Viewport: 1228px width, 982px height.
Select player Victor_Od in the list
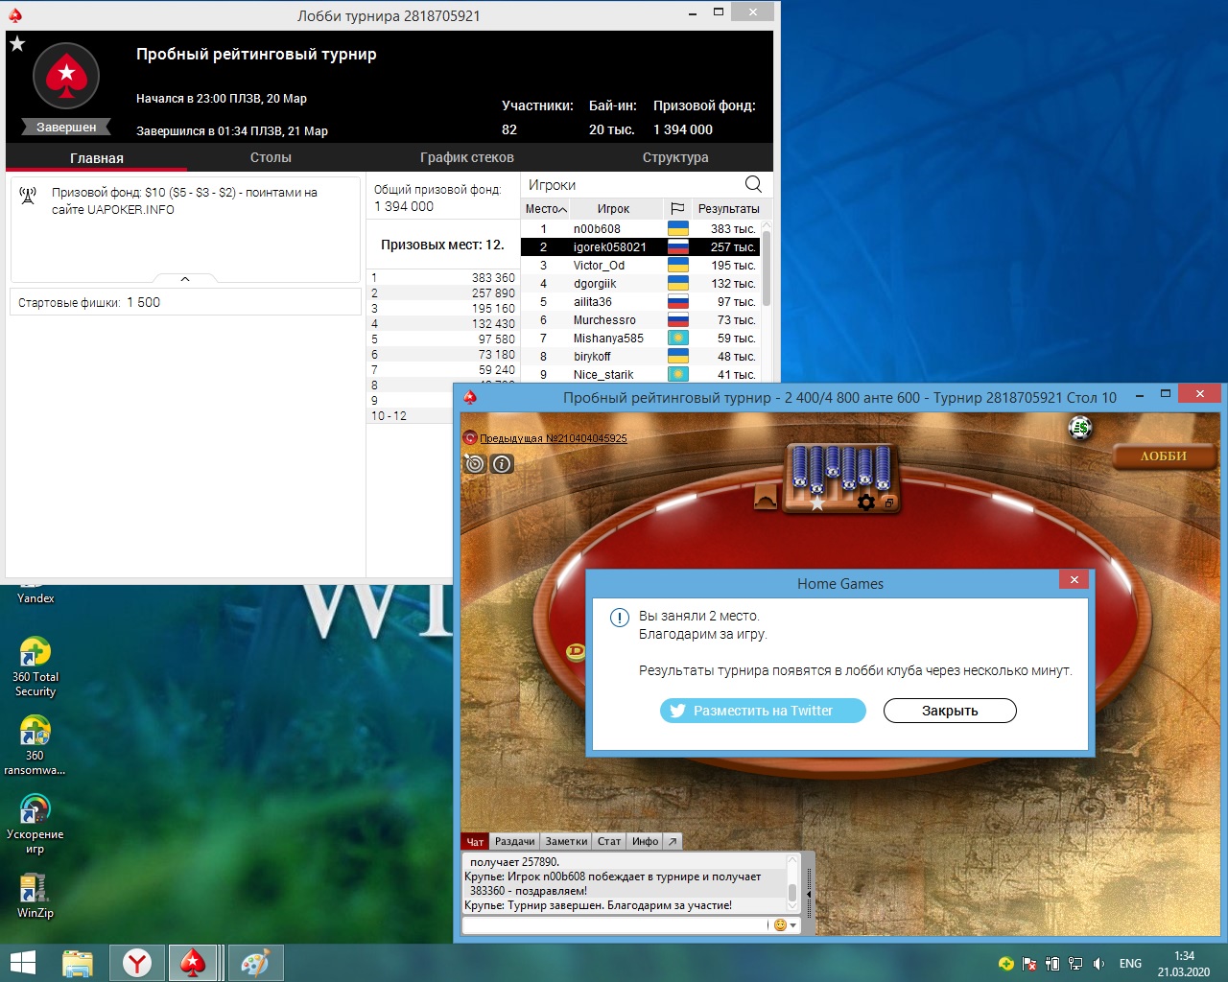coord(640,265)
